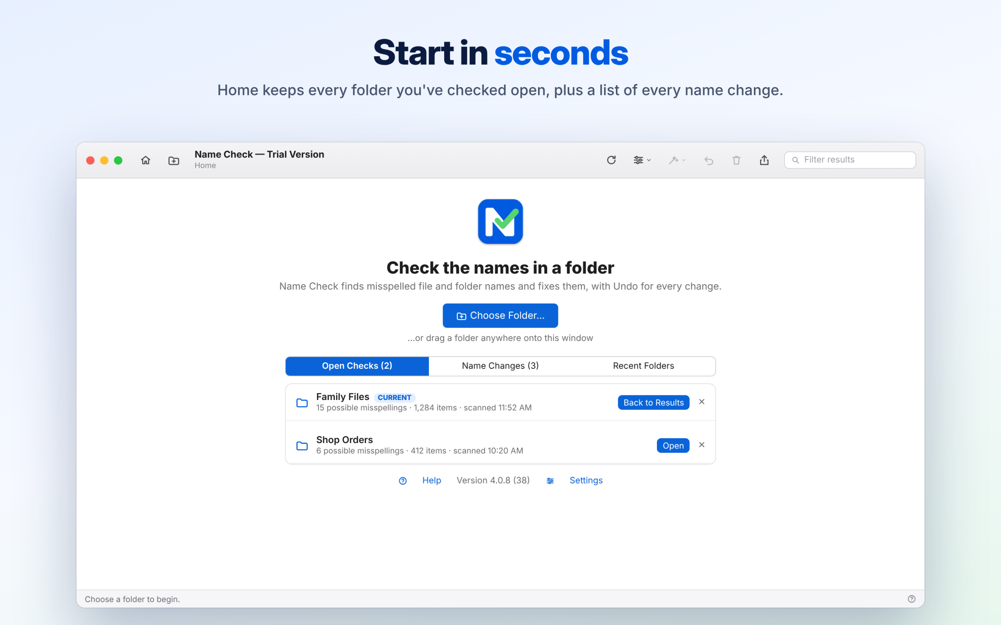Open the fix wand dropdown
Image resolution: width=1001 pixels, height=625 pixels.
[x=677, y=160]
